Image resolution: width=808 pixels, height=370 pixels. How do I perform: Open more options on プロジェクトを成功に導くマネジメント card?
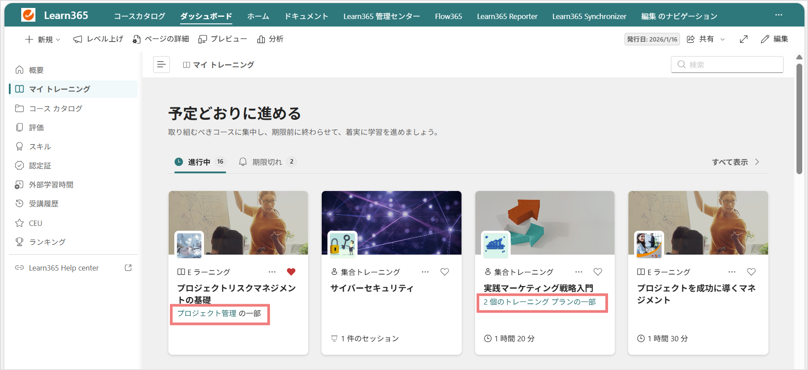[732, 272]
